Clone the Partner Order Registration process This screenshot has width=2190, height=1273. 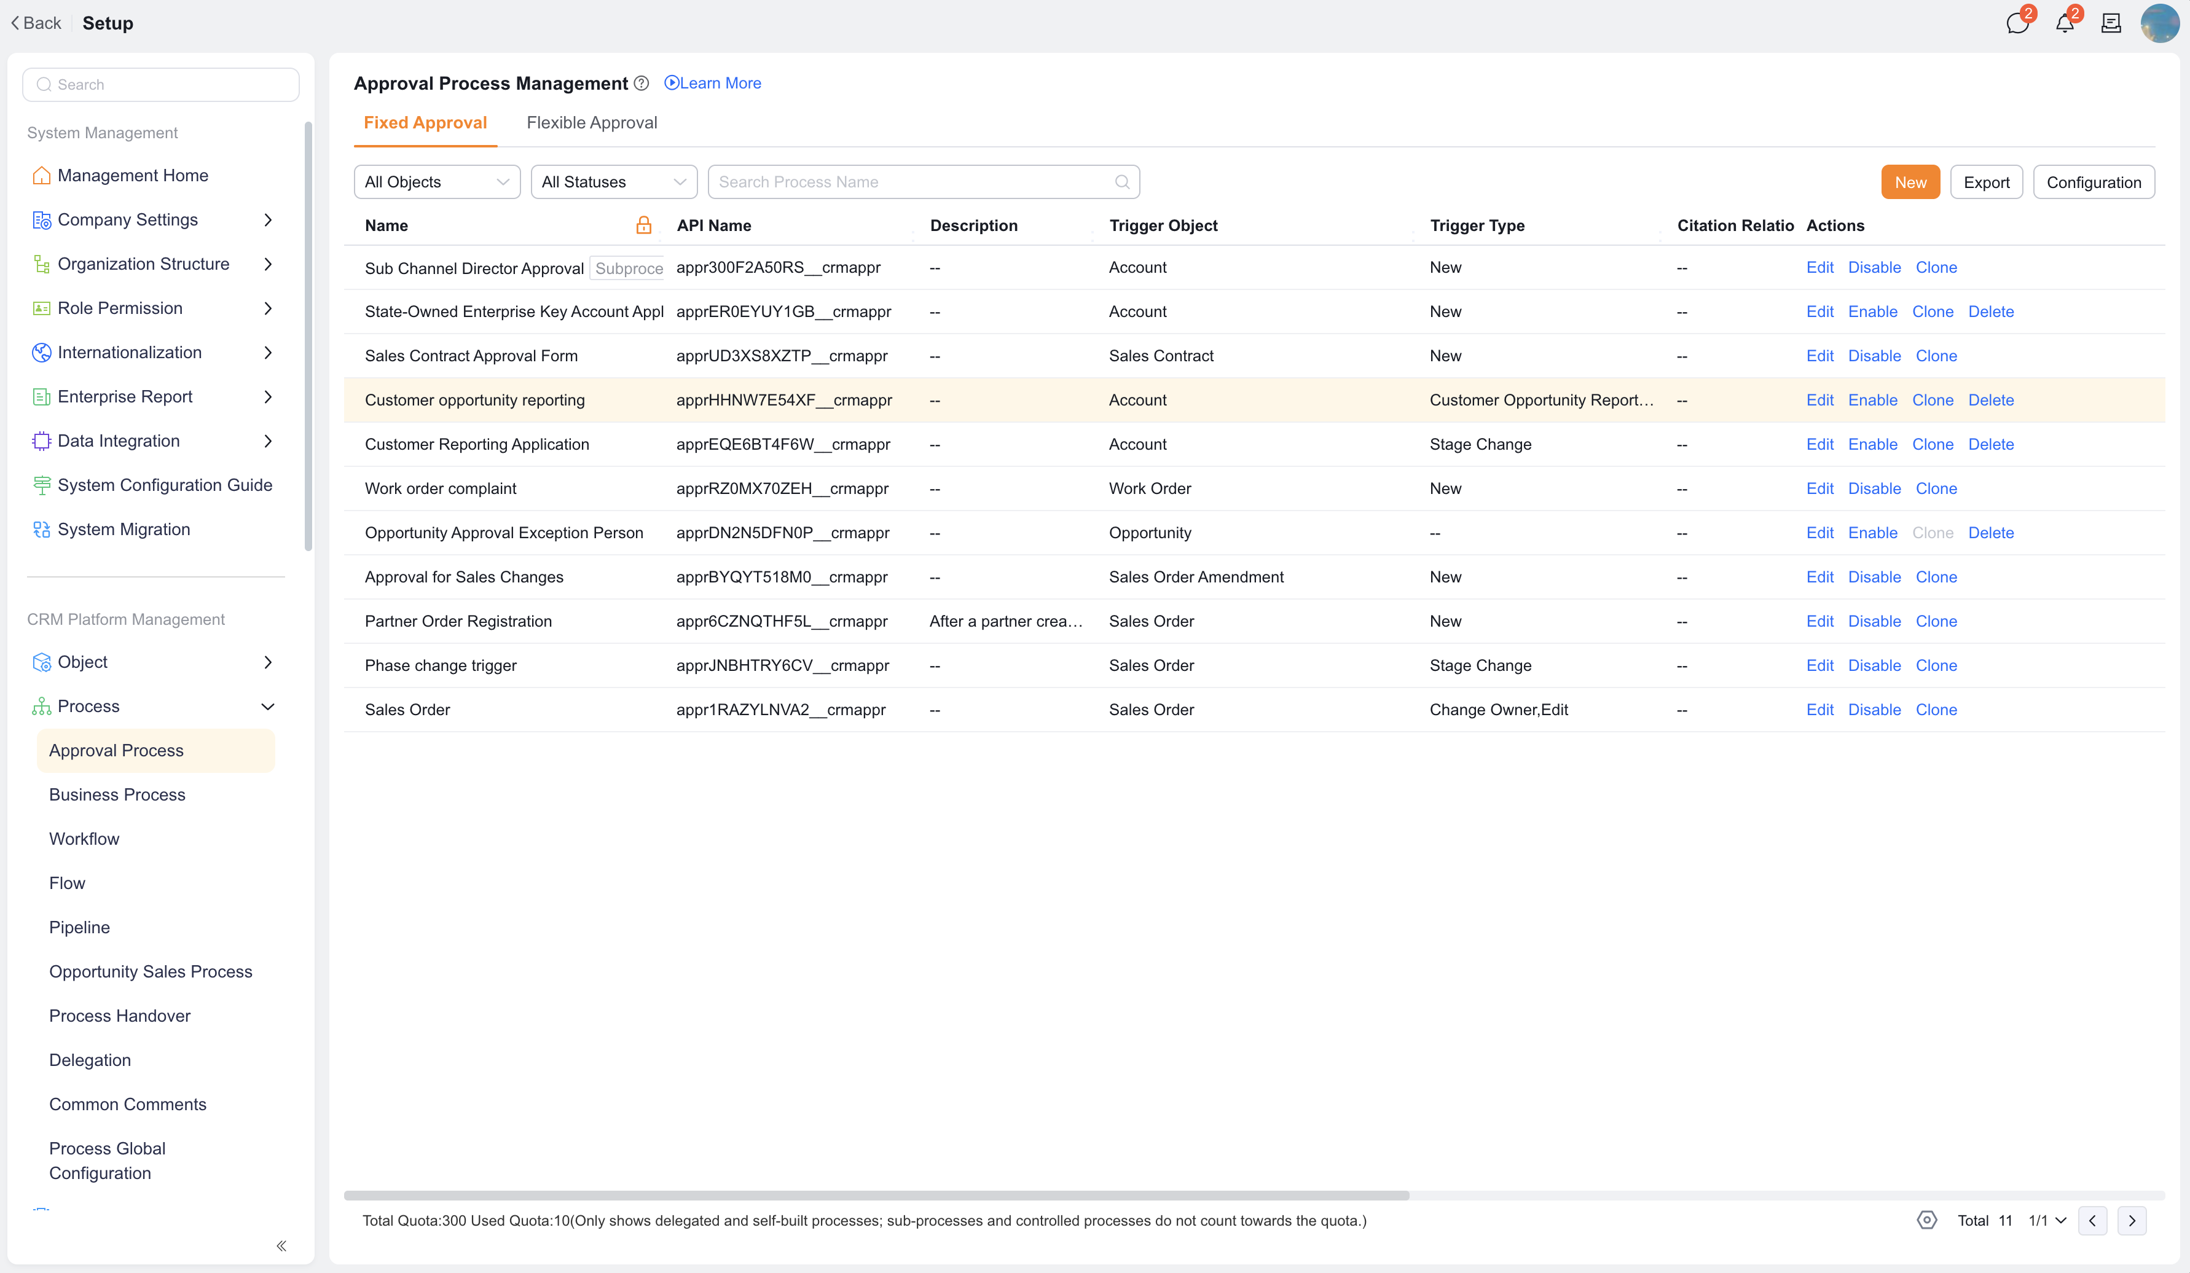[1936, 621]
